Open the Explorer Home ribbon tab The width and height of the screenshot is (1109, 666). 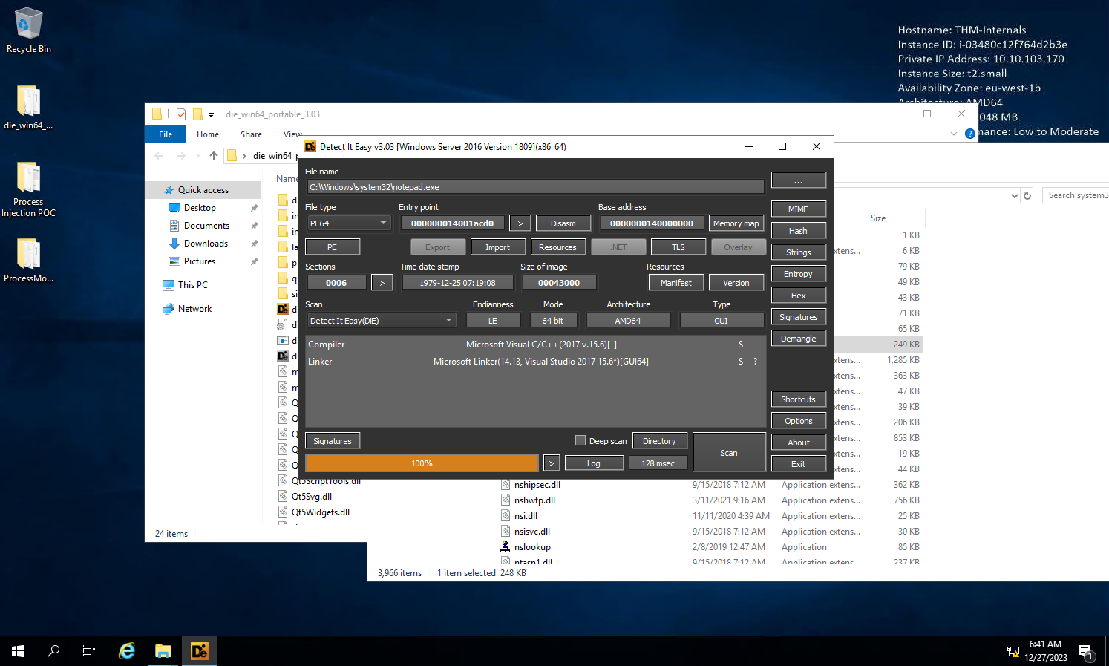(208, 134)
